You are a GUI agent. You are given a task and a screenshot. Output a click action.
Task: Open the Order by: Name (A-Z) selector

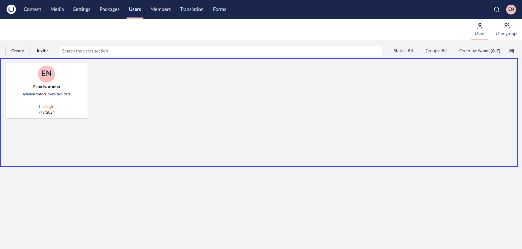tap(480, 51)
